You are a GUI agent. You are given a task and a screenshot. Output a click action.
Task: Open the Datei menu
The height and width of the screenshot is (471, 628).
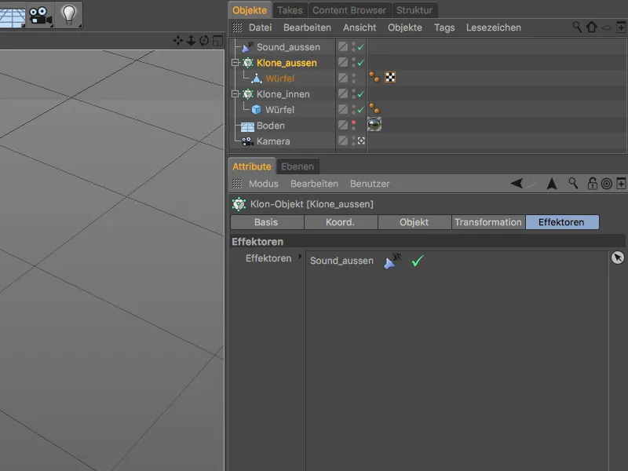[x=261, y=27]
